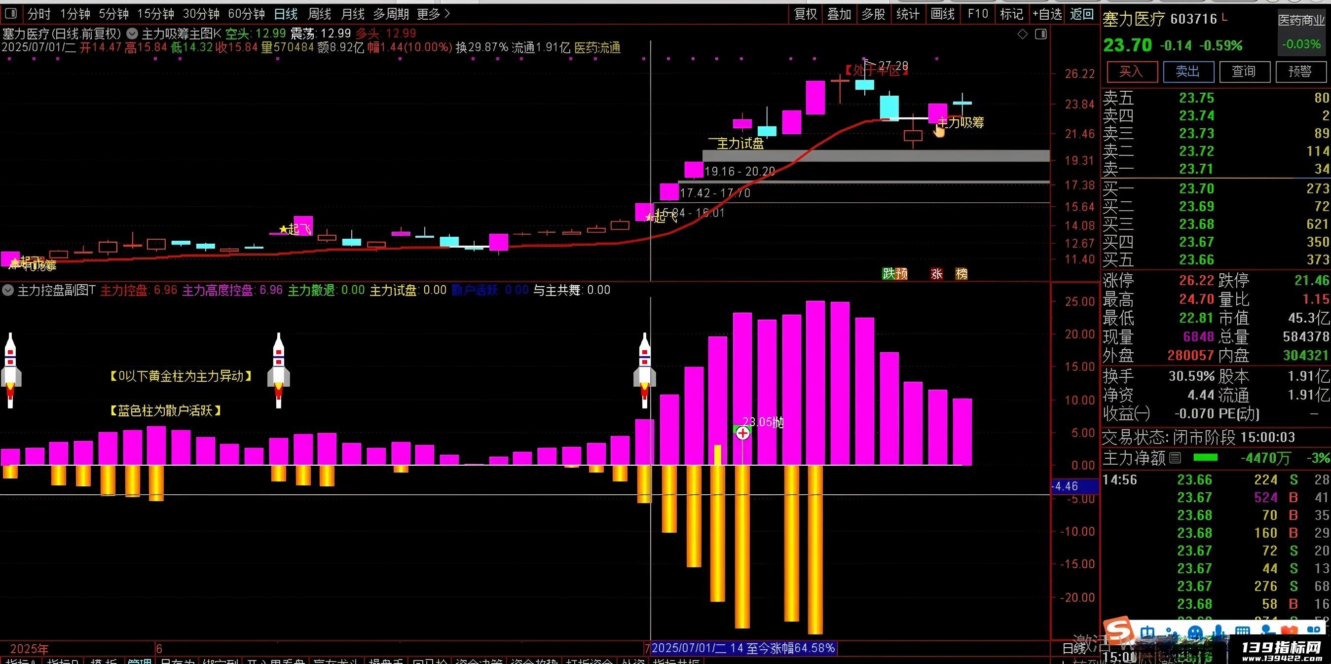Select the 60分钟 period tab

pyautogui.click(x=247, y=14)
